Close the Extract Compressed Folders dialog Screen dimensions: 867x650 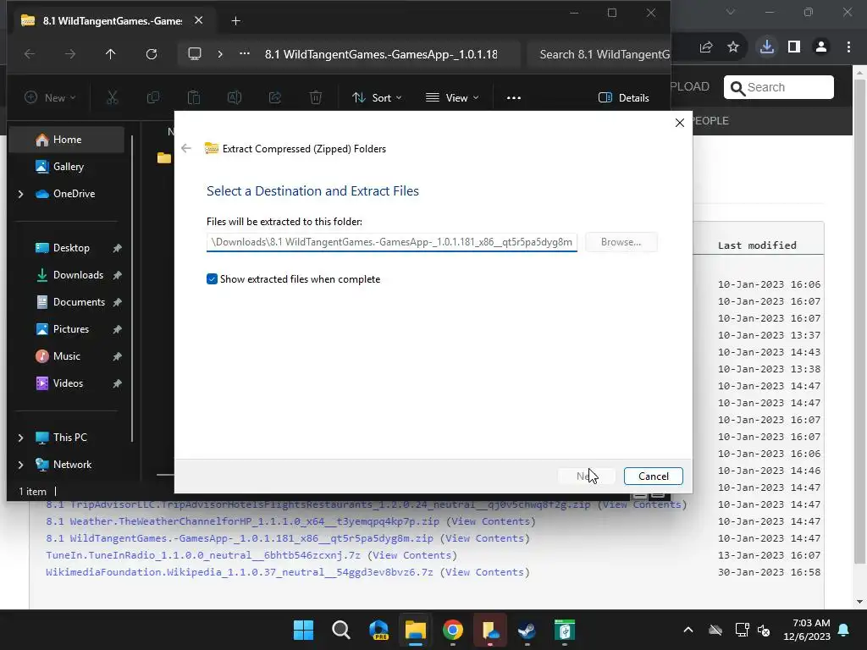pos(680,123)
